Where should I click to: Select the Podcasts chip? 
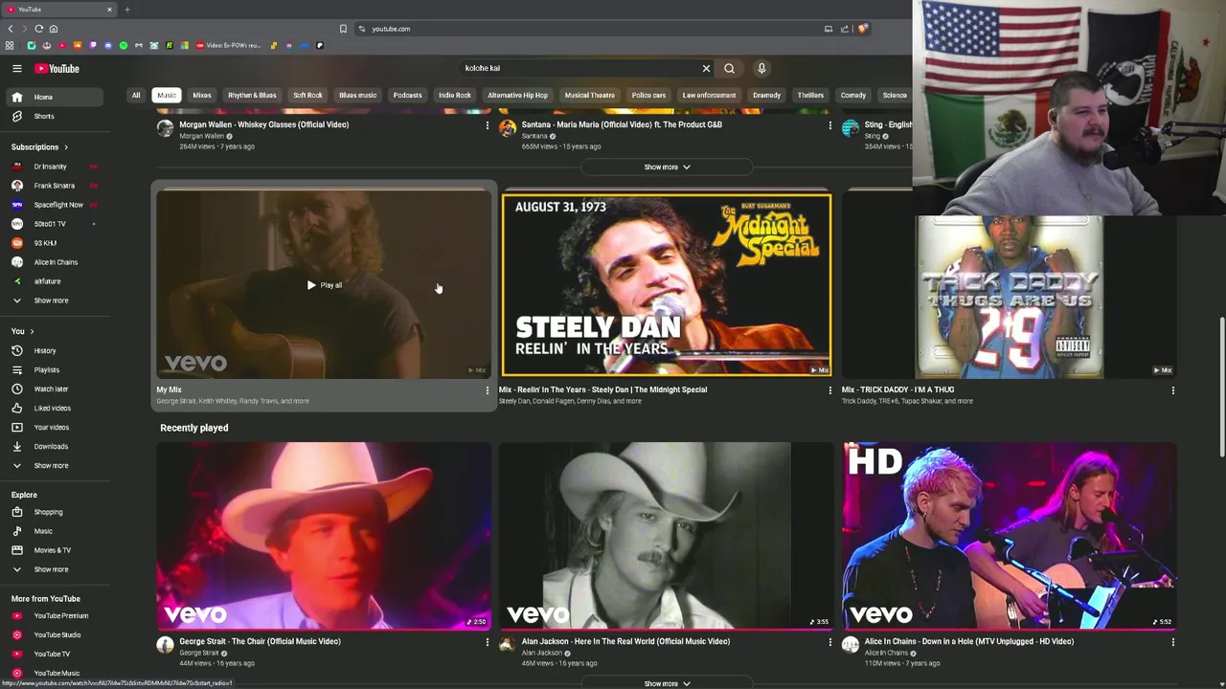click(x=407, y=95)
